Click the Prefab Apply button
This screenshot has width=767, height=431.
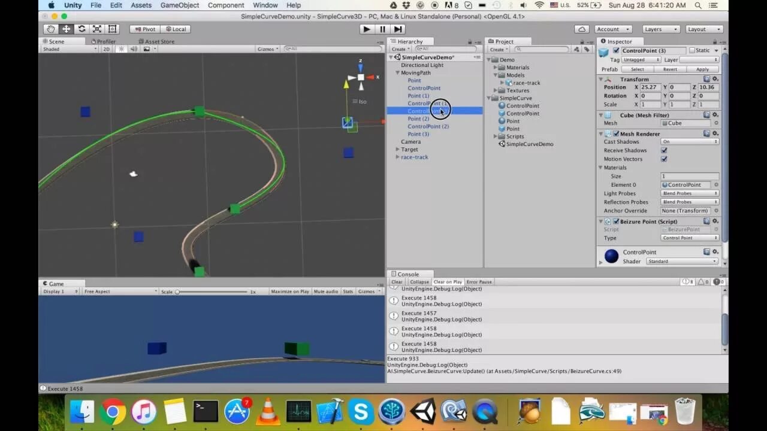[x=702, y=69]
